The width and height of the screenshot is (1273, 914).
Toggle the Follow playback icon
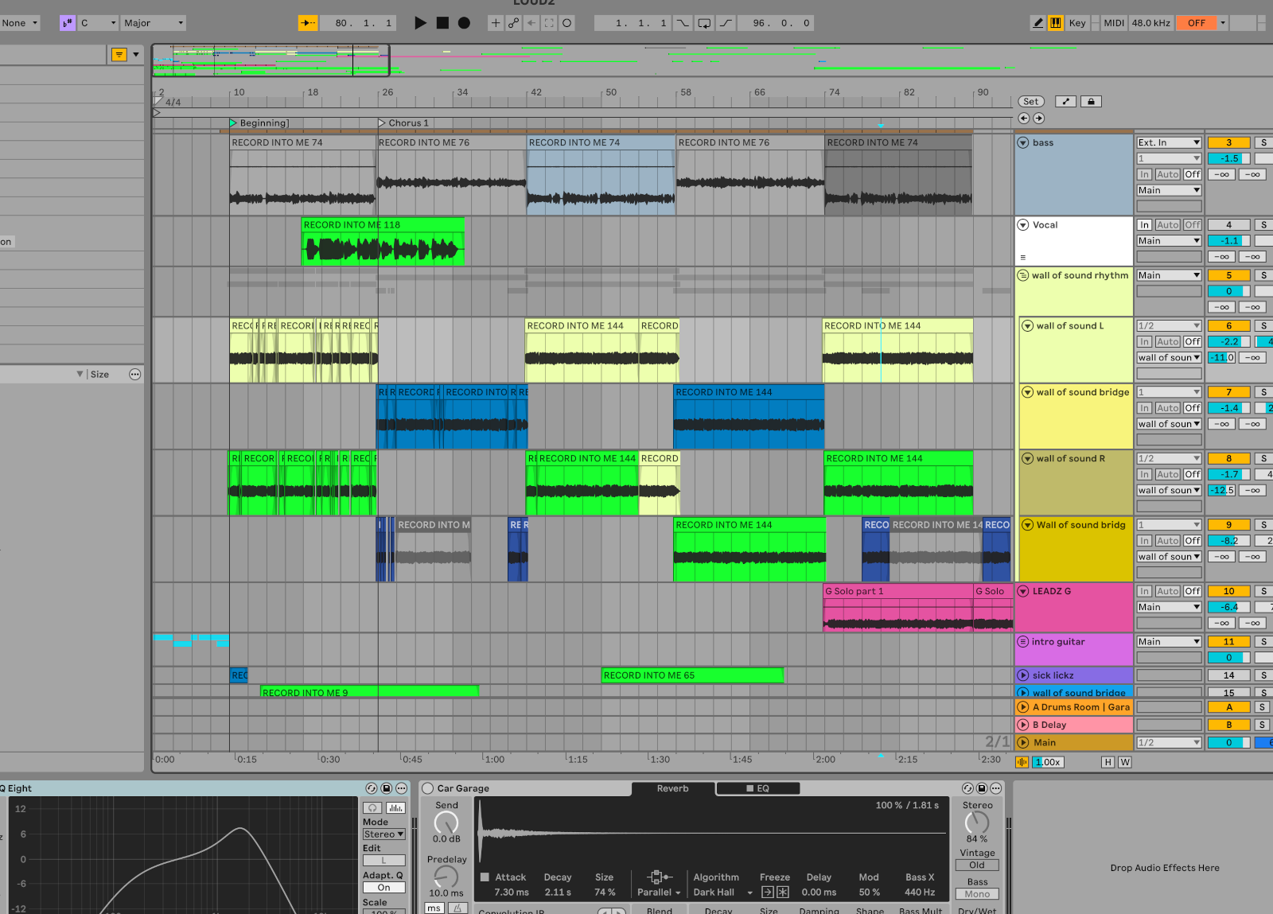point(308,23)
